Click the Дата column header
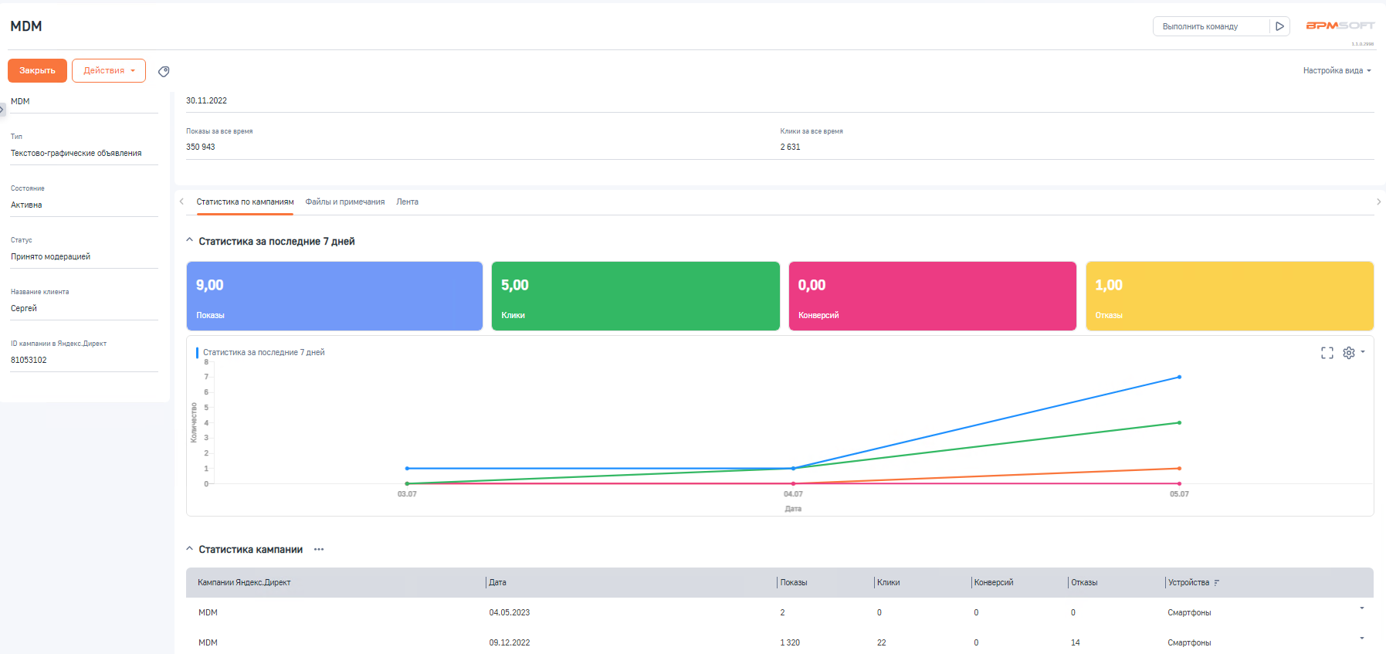Screen dimensions: 1386x654 tap(498, 582)
